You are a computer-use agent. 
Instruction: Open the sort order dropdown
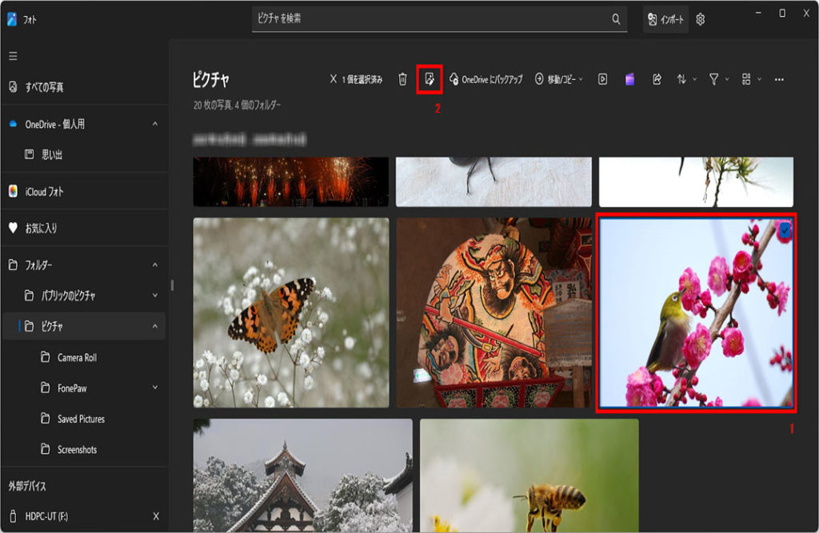coord(686,79)
